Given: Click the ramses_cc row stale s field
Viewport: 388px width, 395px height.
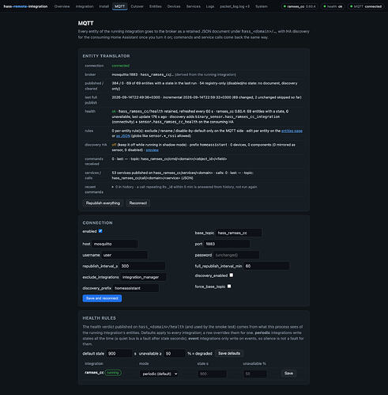Looking at the screenshot, I should [x=212, y=374].
